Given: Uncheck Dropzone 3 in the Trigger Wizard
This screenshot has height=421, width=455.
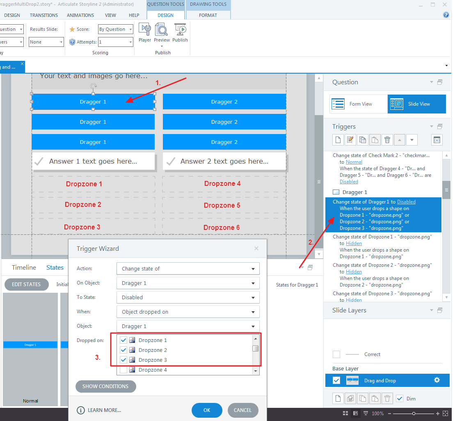Looking at the screenshot, I should pyautogui.click(x=123, y=360).
